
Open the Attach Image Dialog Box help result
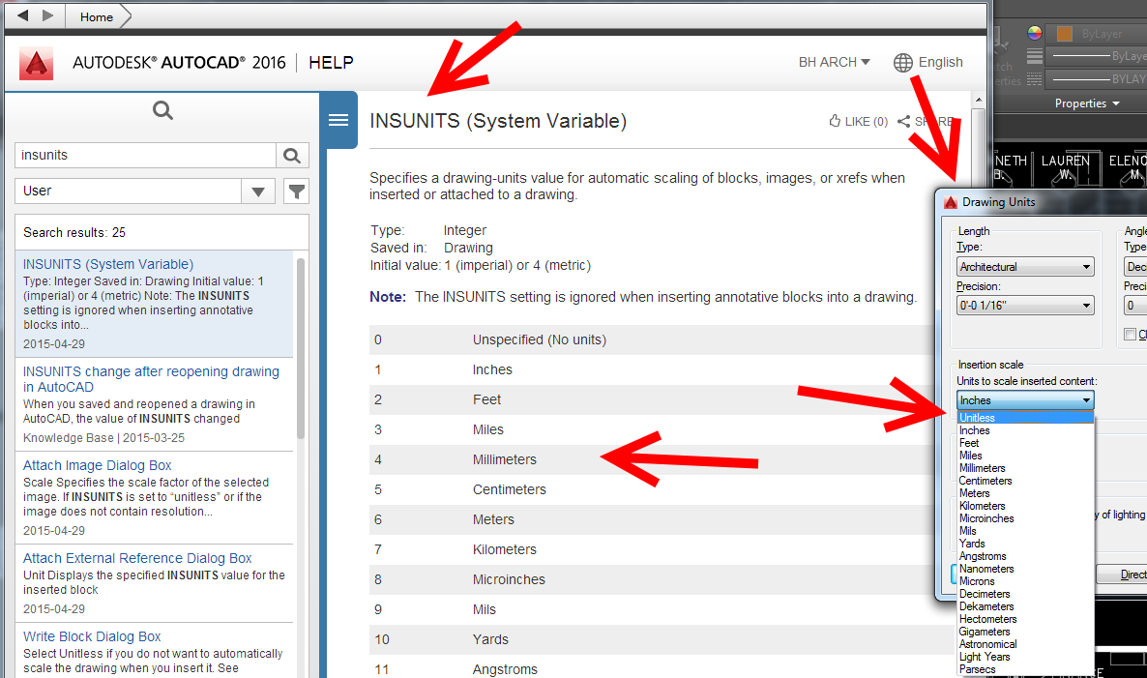tap(97, 465)
